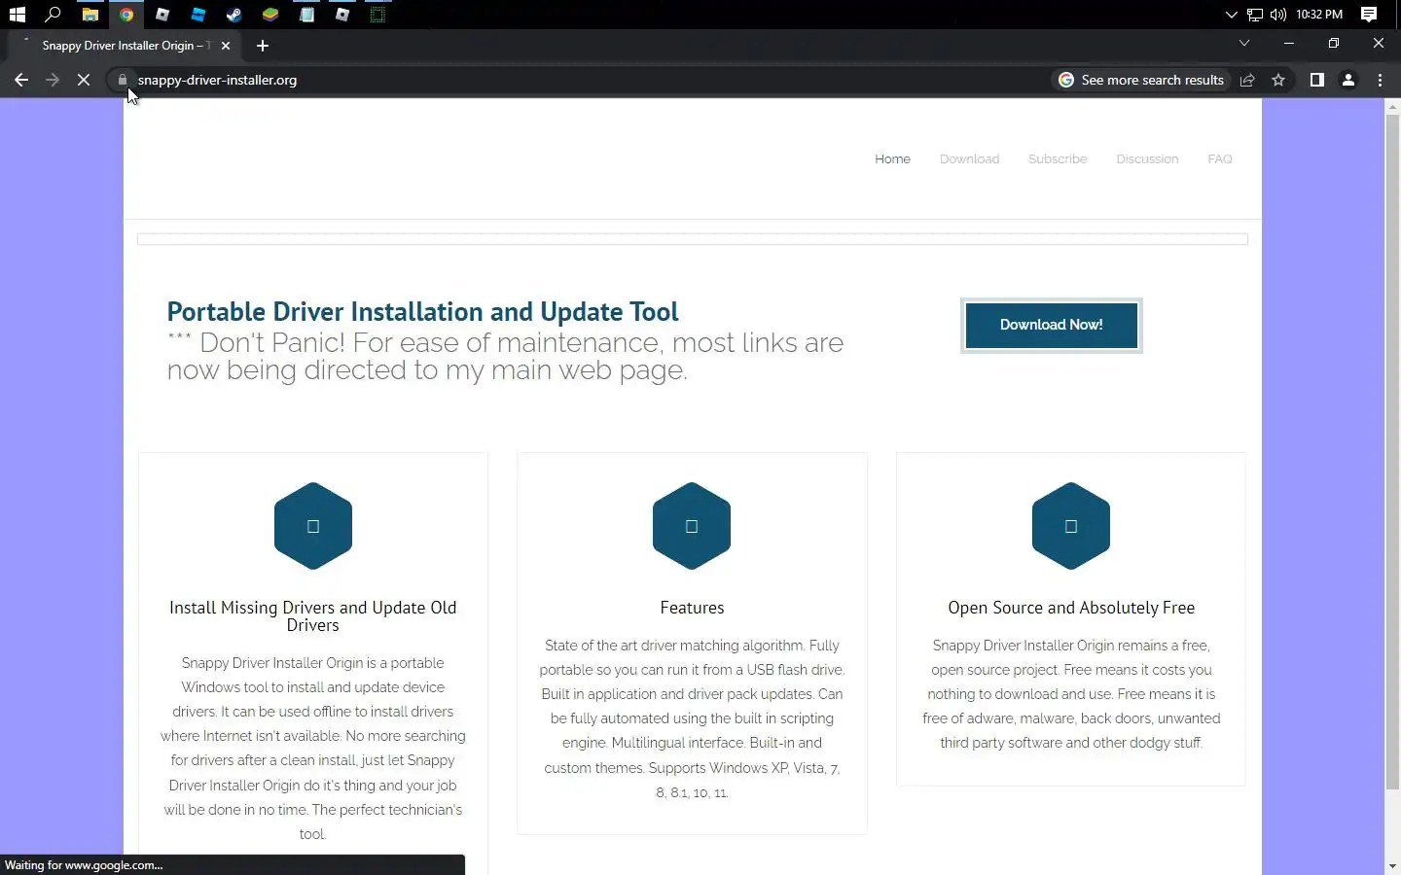Close the Snappy Driver Installer Origin tab
1401x875 pixels.
pos(226,46)
